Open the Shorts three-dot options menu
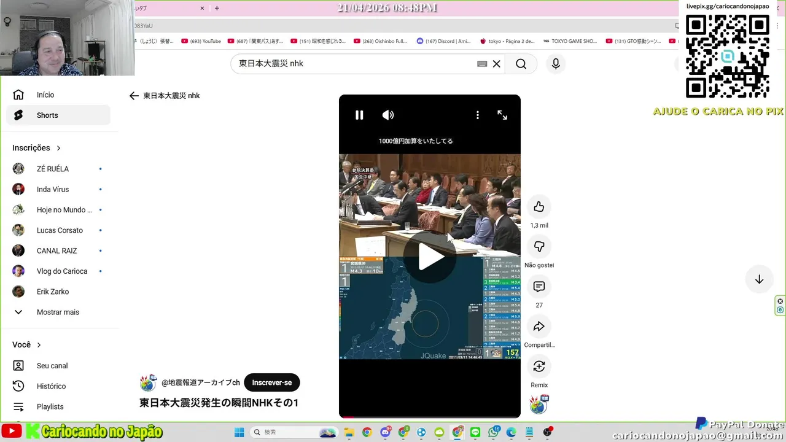Image resolution: width=786 pixels, height=442 pixels. click(x=477, y=115)
